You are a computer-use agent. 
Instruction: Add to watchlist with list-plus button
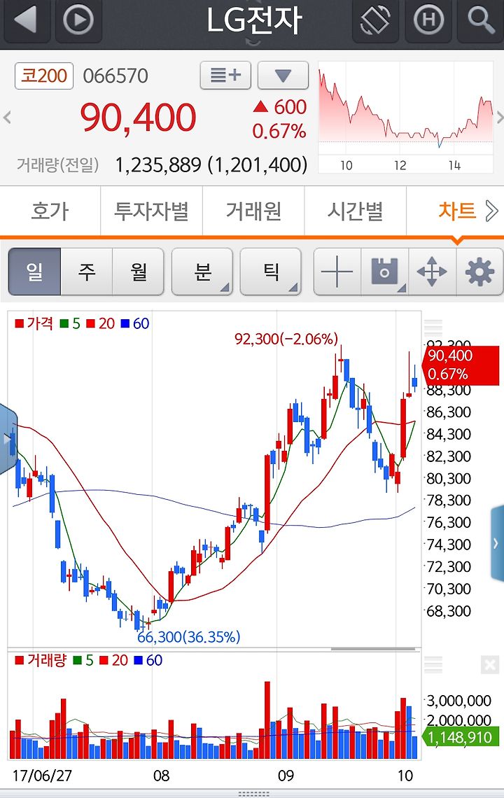tap(225, 76)
